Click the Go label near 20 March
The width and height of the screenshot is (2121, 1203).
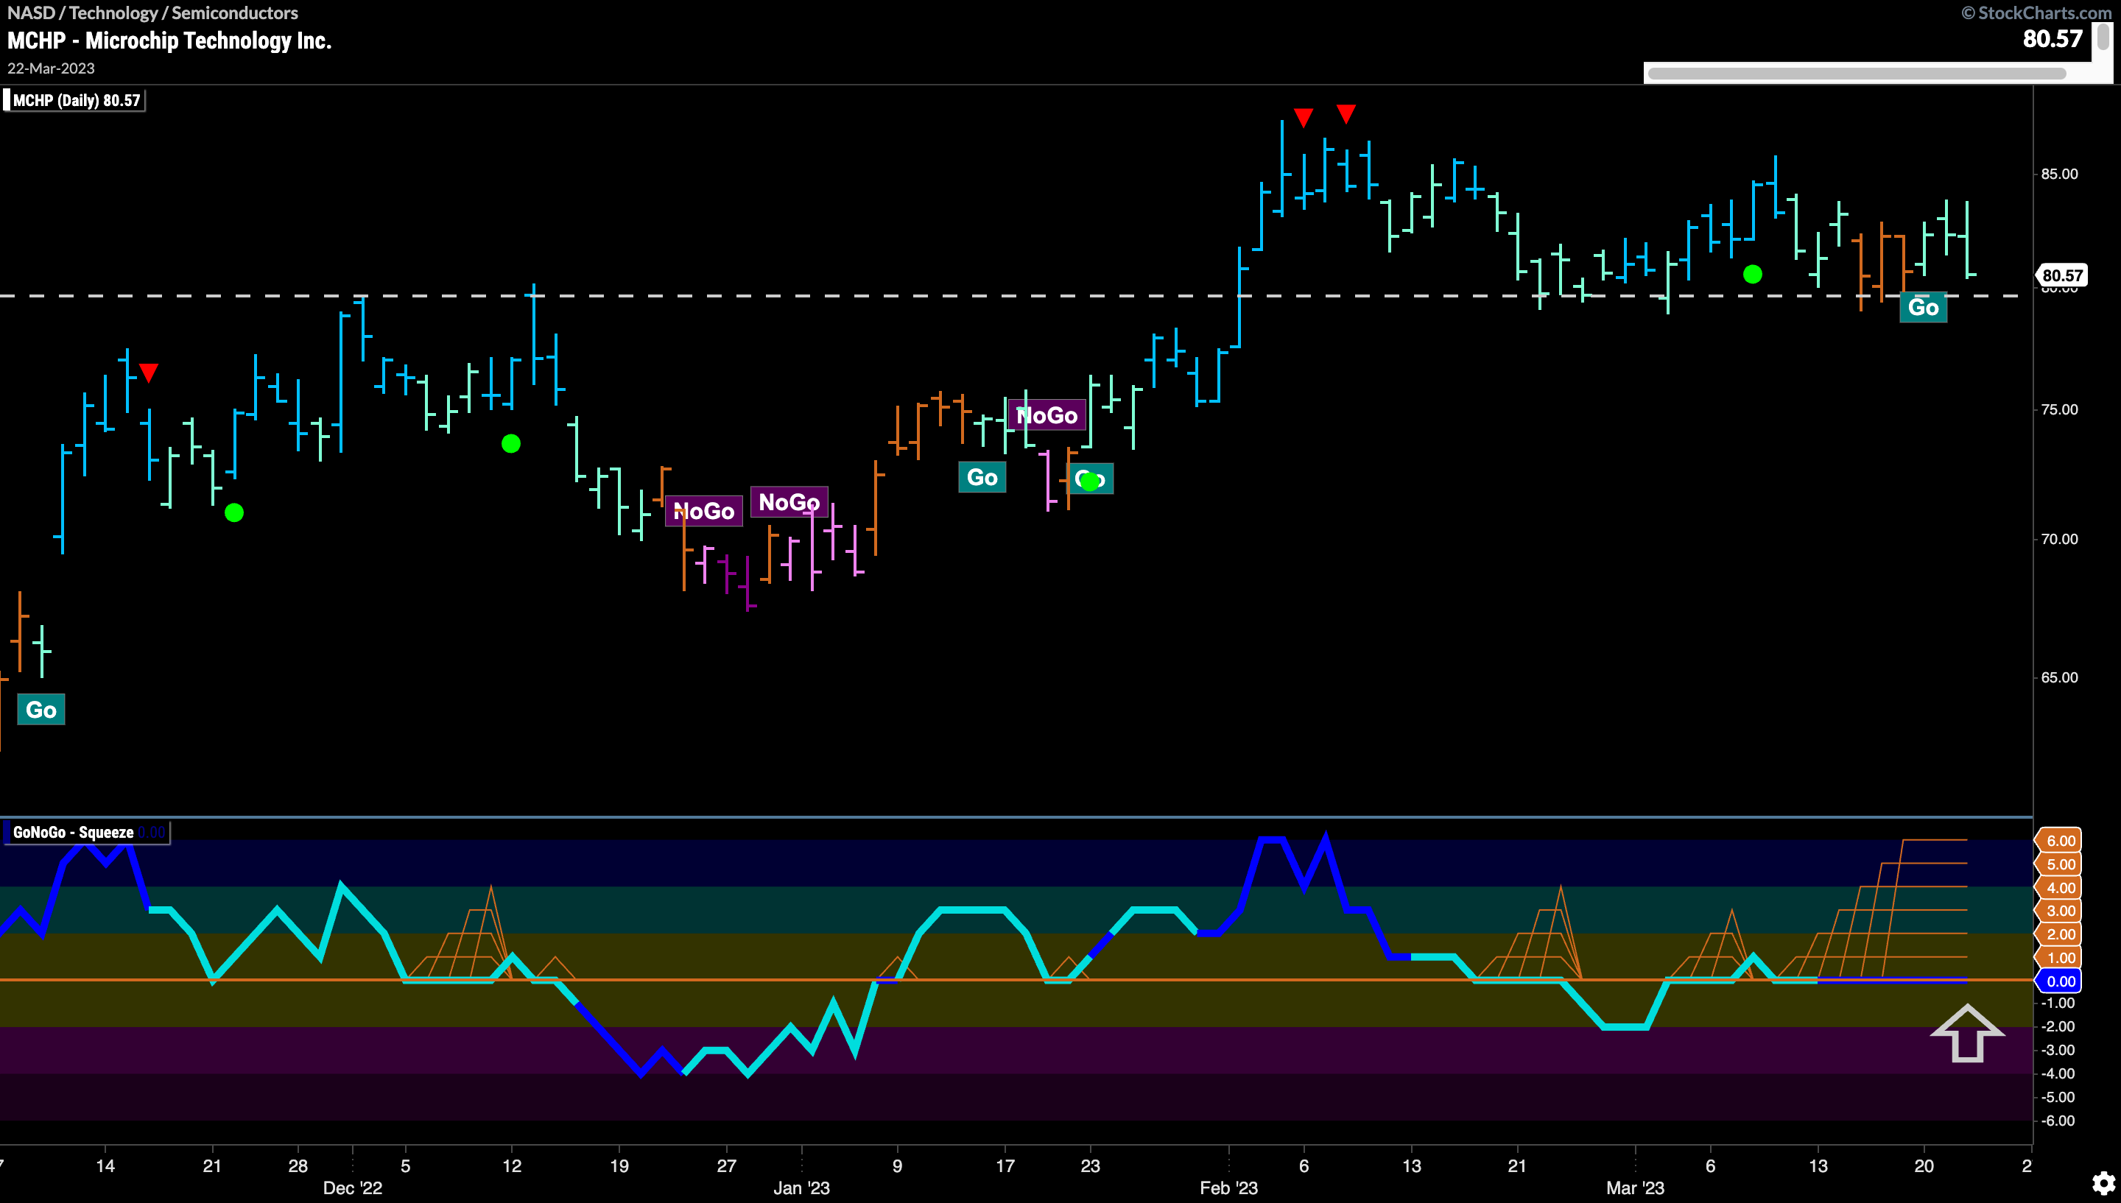(1923, 307)
